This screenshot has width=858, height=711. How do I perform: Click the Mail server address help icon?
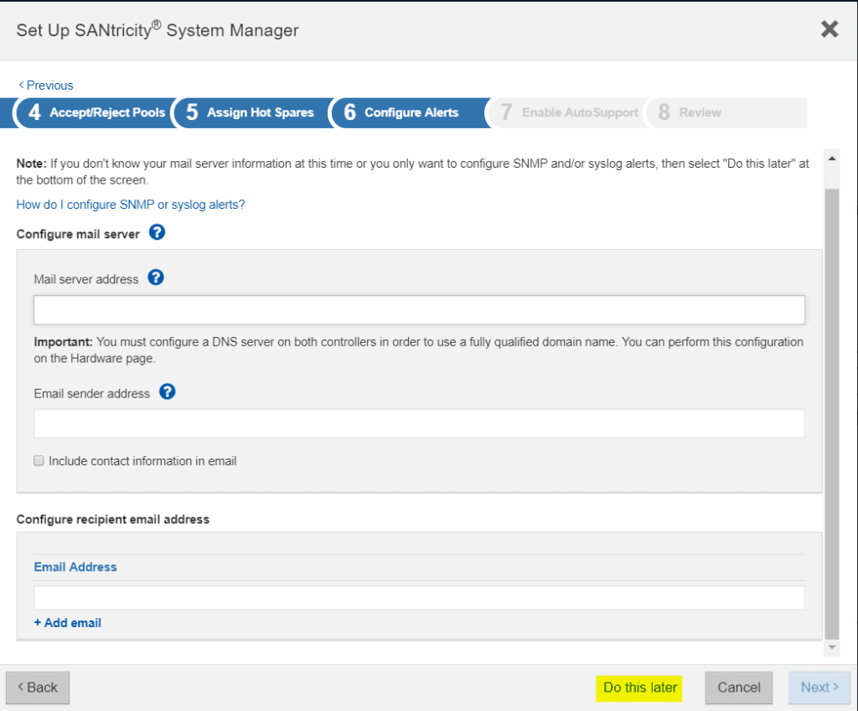tap(156, 277)
